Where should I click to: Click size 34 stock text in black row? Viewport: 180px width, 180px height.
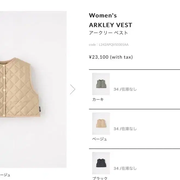pyautogui.click(x=125, y=169)
